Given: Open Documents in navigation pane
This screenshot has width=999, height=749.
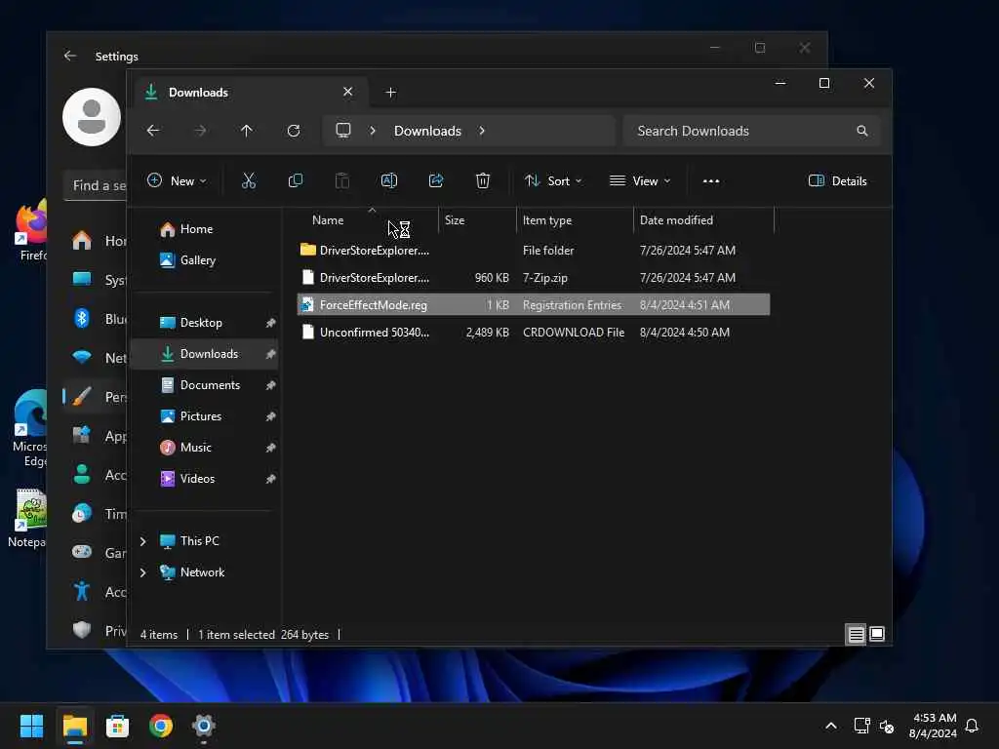Looking at the screenshot, I should pyautogui.click(x=205, y=385).
